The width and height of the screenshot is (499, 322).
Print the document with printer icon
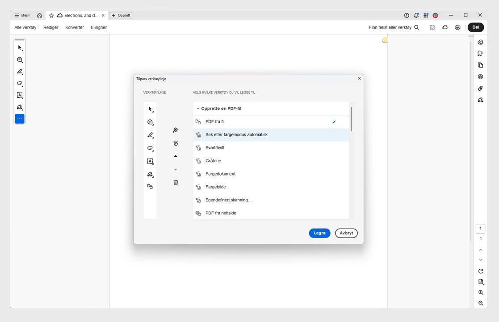457,27
